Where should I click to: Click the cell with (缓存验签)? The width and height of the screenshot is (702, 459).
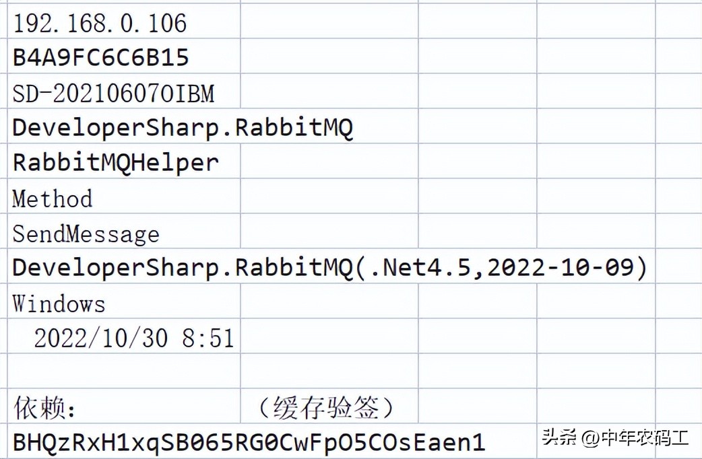327,407
